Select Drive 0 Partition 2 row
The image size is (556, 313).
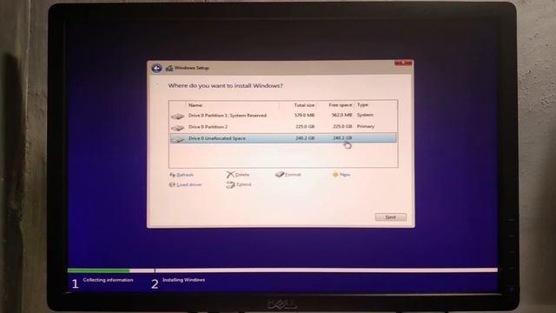(x=283, y=127)
